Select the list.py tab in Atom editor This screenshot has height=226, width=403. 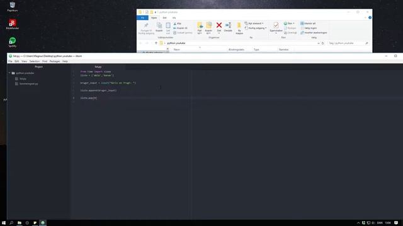(x=98, y=67)
